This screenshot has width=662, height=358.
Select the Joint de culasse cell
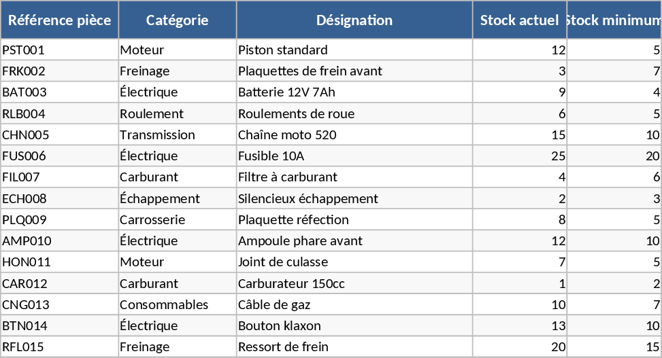point(354,262)
